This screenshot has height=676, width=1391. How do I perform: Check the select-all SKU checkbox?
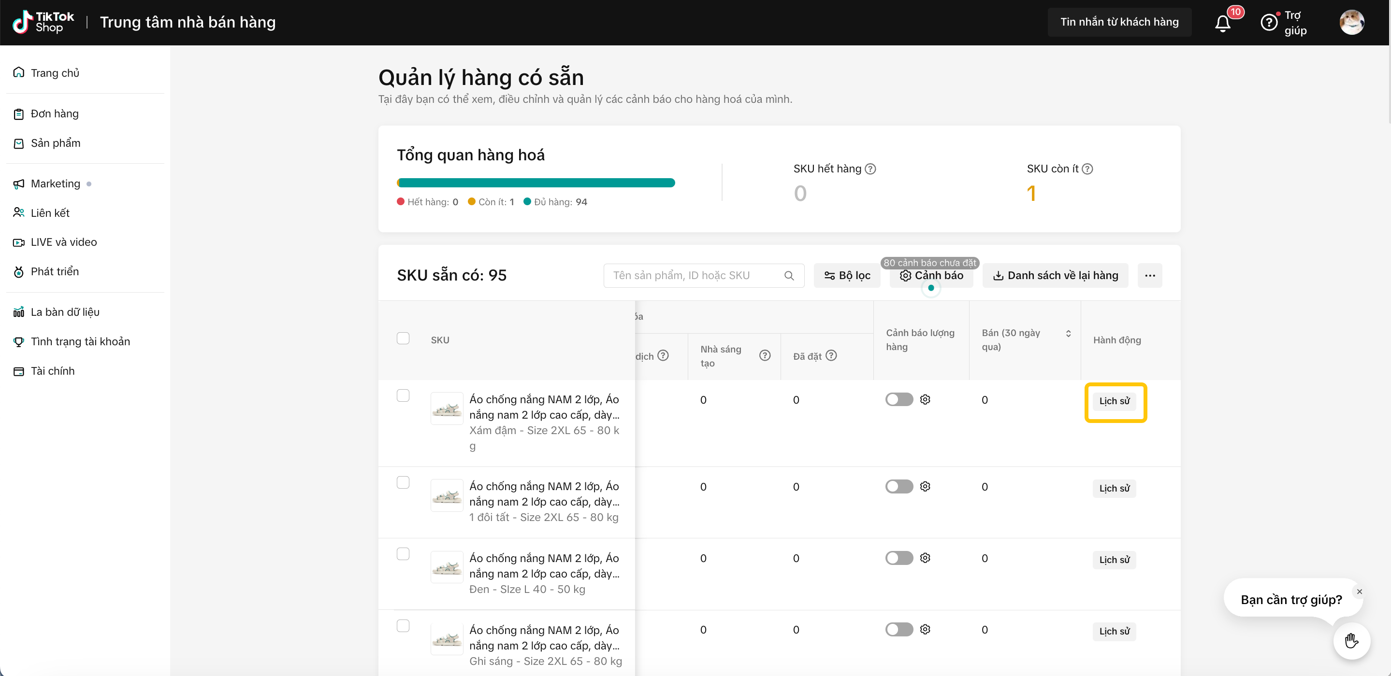(403, 339)
